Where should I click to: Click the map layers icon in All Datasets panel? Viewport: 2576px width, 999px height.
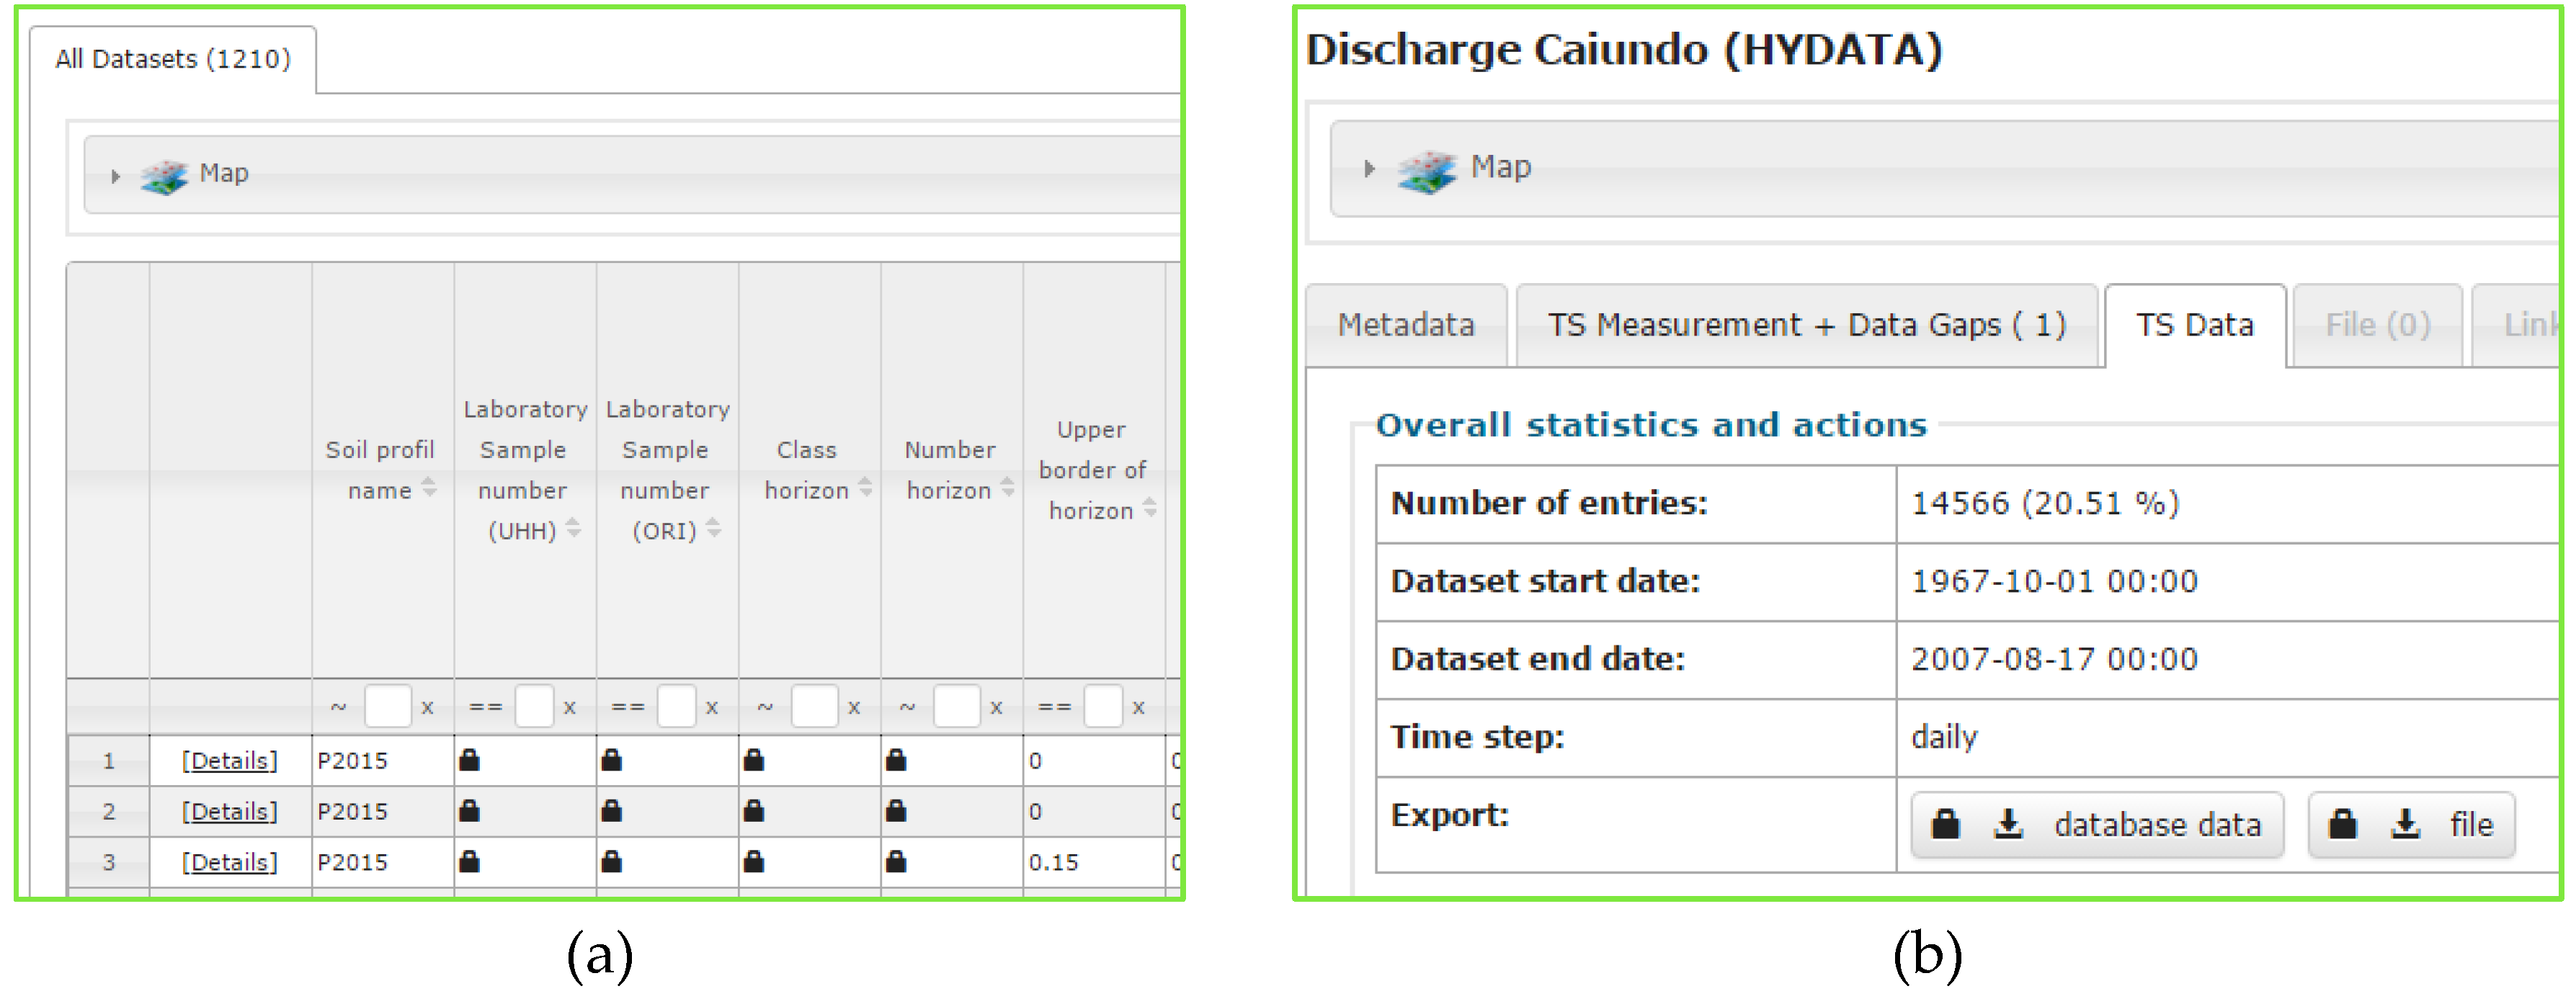coord(165,177)
